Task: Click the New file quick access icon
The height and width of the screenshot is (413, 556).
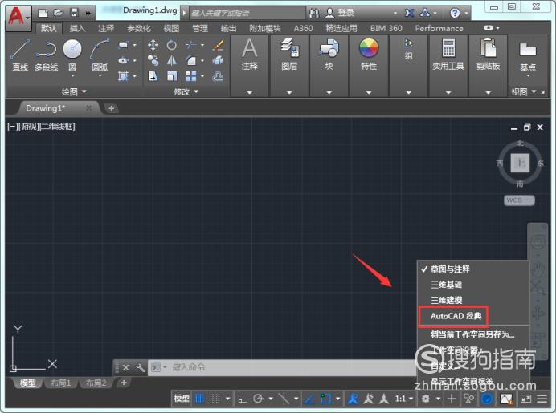Action: click(x=43, y=13)
